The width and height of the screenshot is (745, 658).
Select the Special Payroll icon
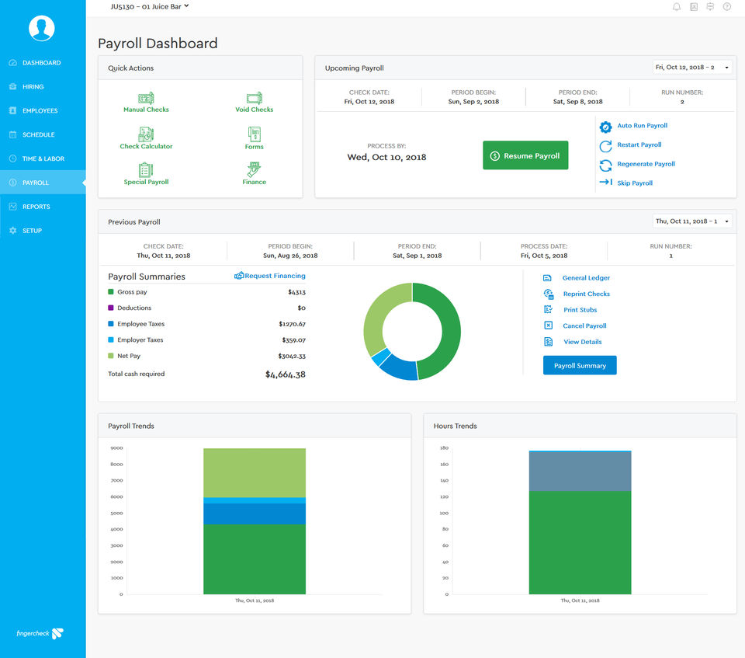coord(146,170)
